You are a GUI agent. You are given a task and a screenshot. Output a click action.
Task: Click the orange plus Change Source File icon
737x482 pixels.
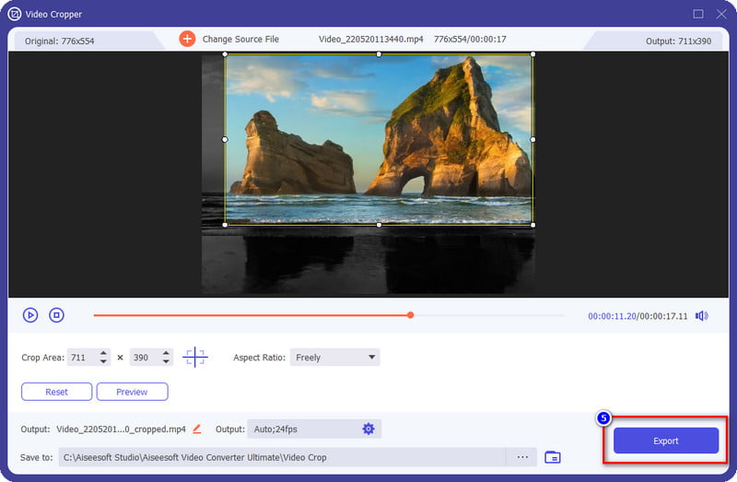pos(187,39)
